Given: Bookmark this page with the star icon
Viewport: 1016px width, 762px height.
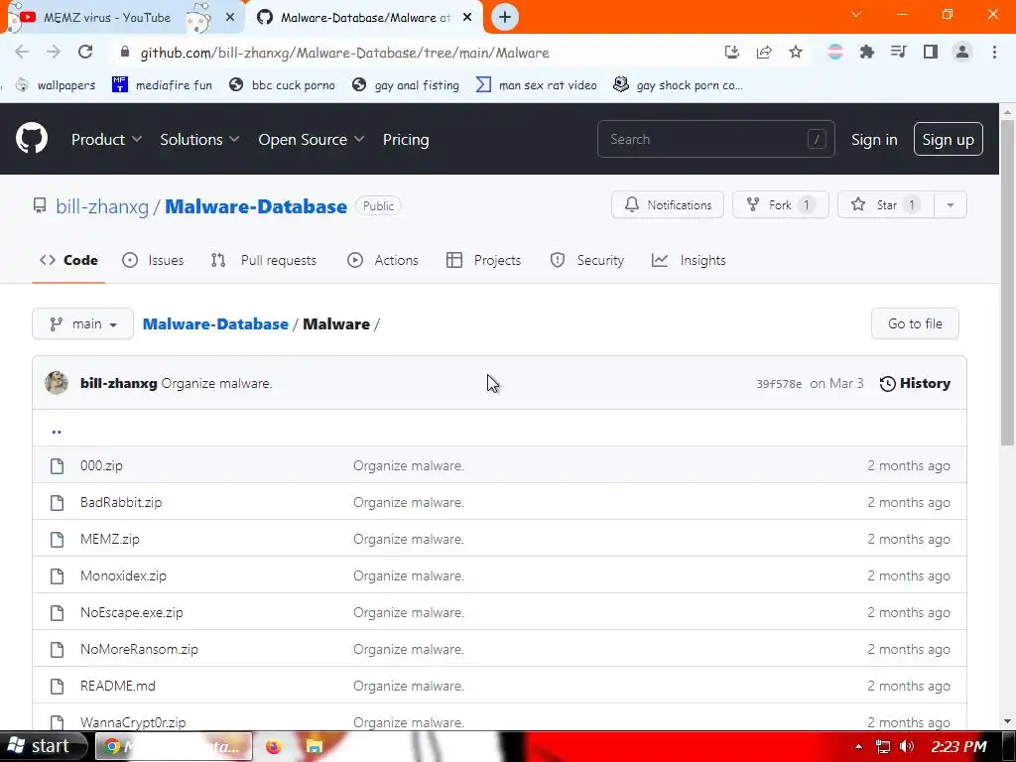Looking at the screenshot, I should (x=796, y=53).
